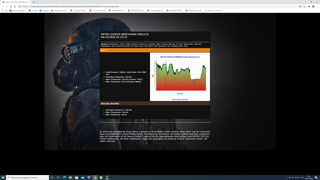Select the Min. Framerate: 10.29 (Frame: 8860) line
The image size is (320, 180).
click(x=123, y=82)
